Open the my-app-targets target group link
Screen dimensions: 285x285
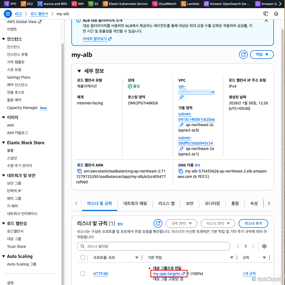coord(169,274)
